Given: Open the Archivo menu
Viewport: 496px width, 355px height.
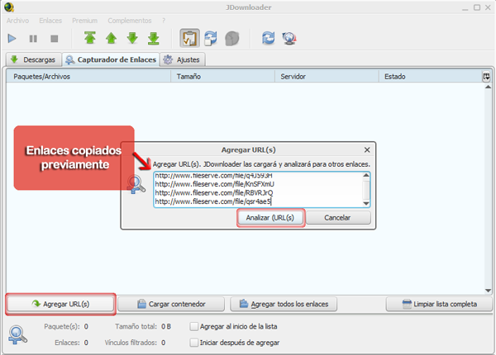Looking at the screenshot, I should click(17, 21).
